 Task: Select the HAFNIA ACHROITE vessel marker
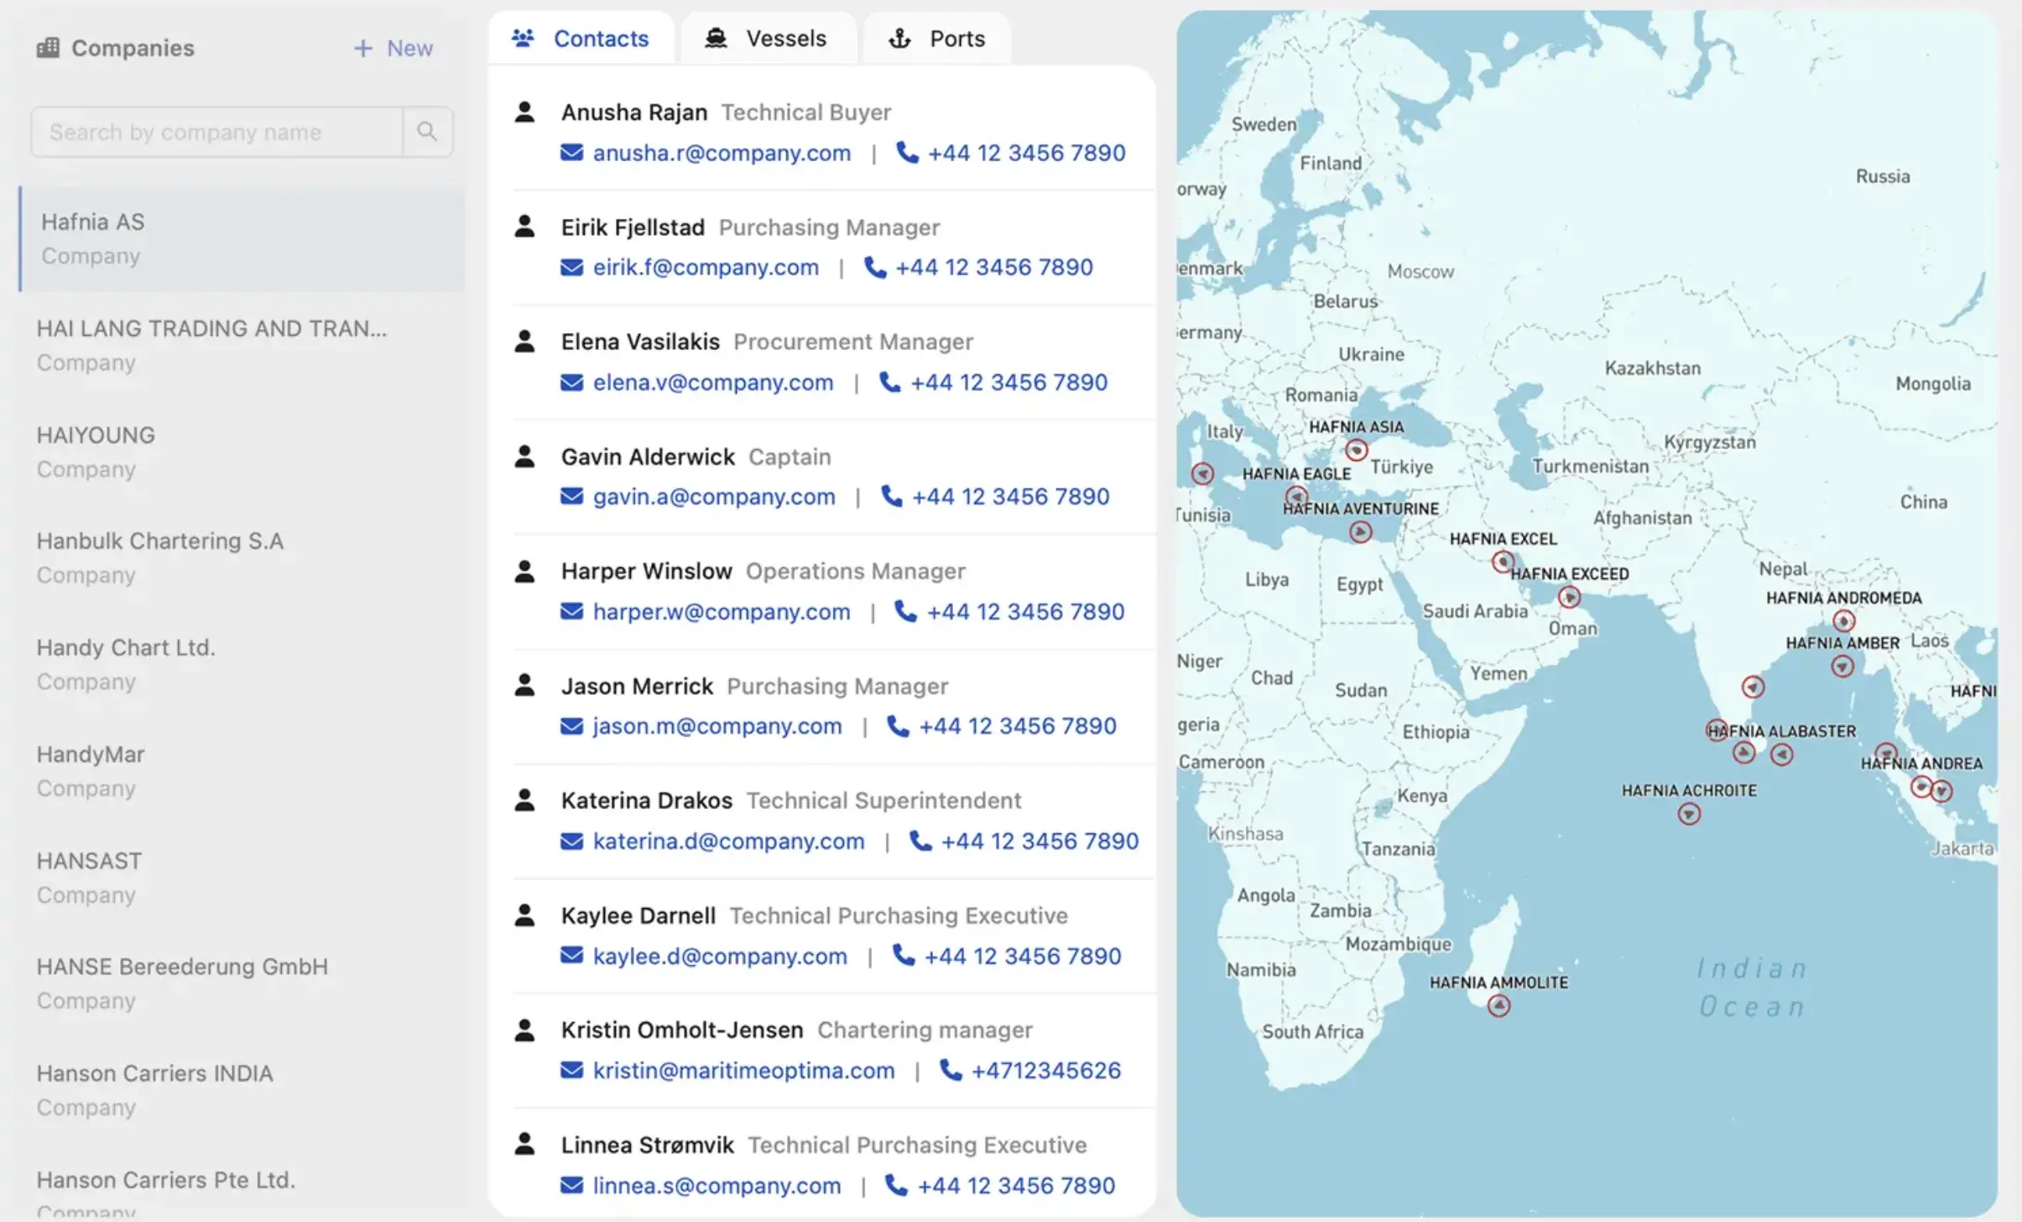pos(1688,813)
